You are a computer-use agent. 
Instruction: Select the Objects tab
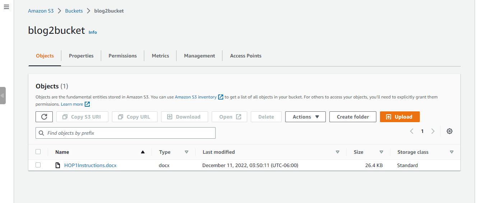coord(45,56)
